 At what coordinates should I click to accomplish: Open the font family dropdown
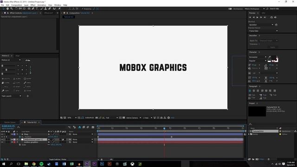258,57
